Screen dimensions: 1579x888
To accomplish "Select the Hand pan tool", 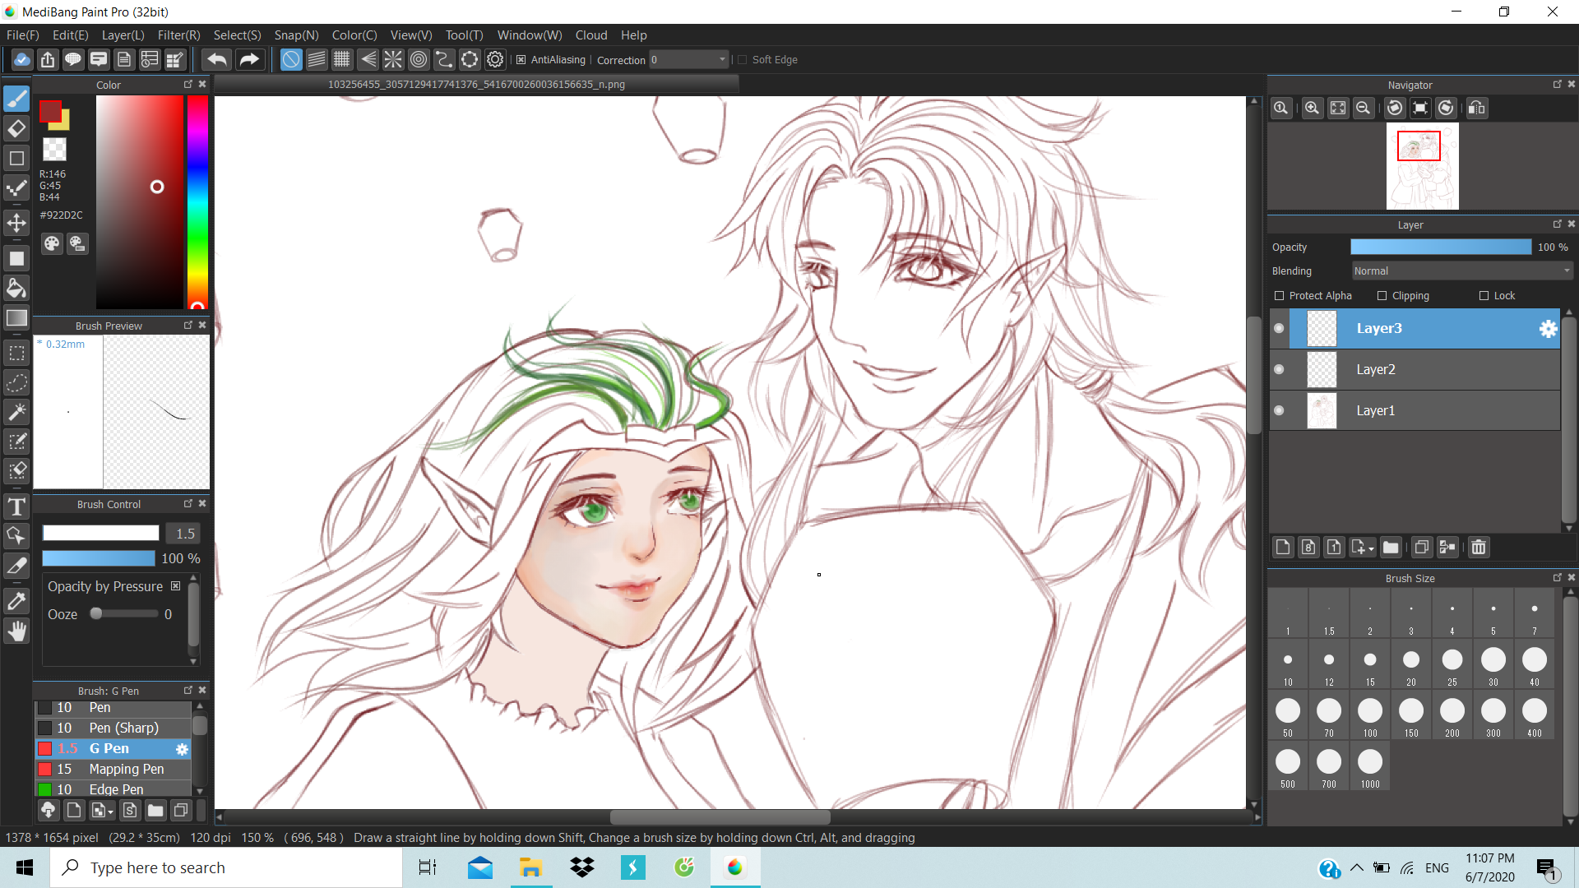I will pyautogui.click(x=16, y=631).
